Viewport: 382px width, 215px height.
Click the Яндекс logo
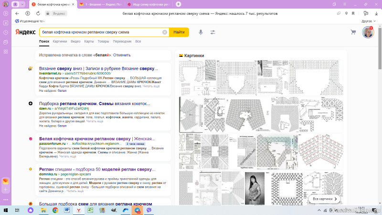[25, 32]
